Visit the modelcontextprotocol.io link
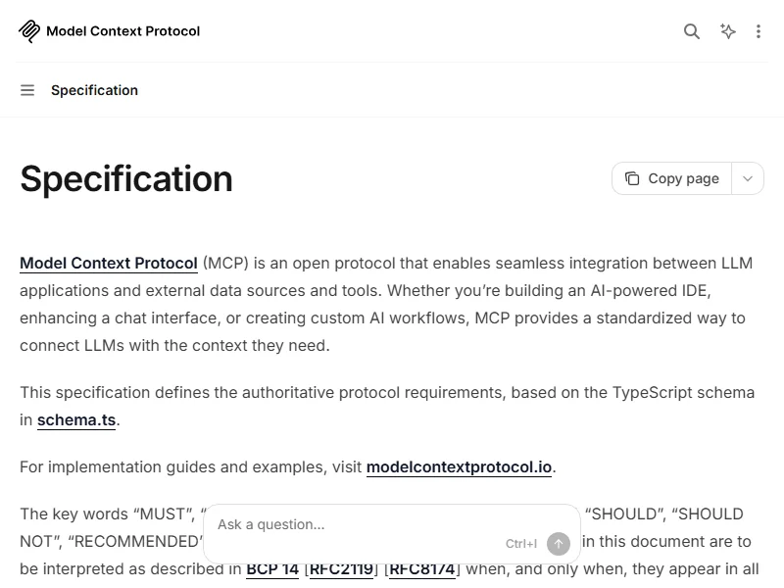Viewport: 784px width, 588px height. [459, 467]
